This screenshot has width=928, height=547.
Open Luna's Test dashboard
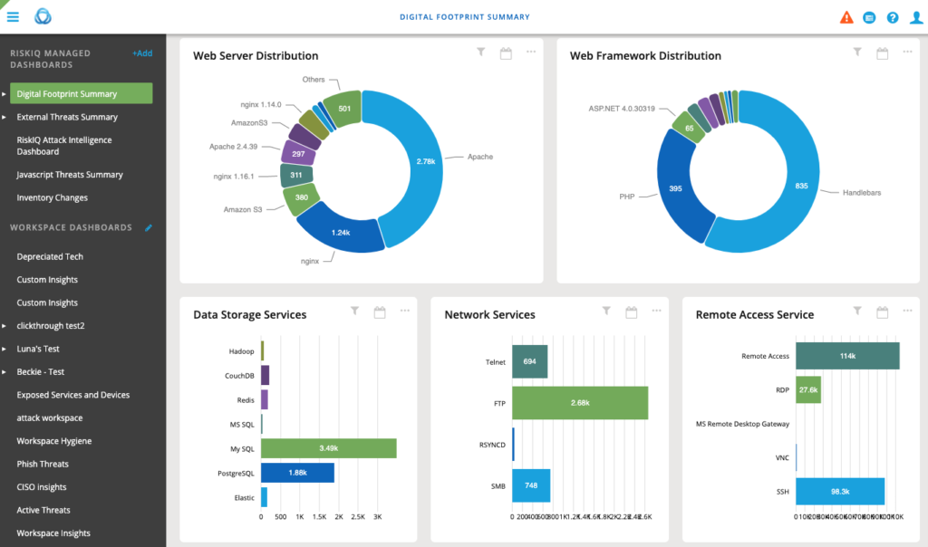(38, 349)
